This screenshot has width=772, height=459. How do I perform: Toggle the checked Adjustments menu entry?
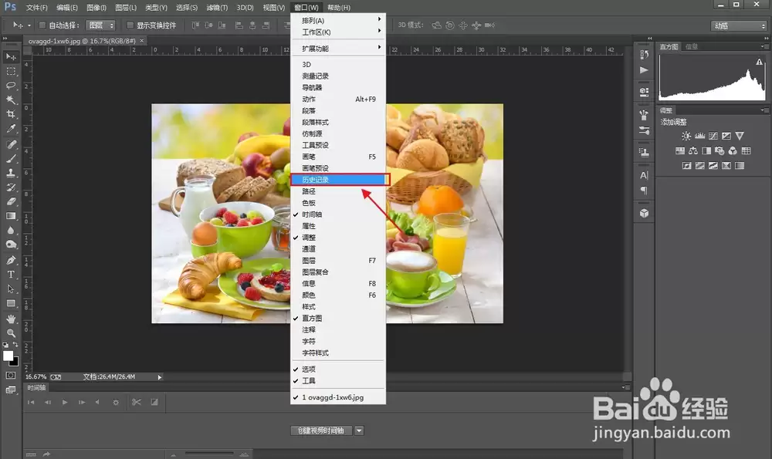pyautogui.click(x=338, y=237)
